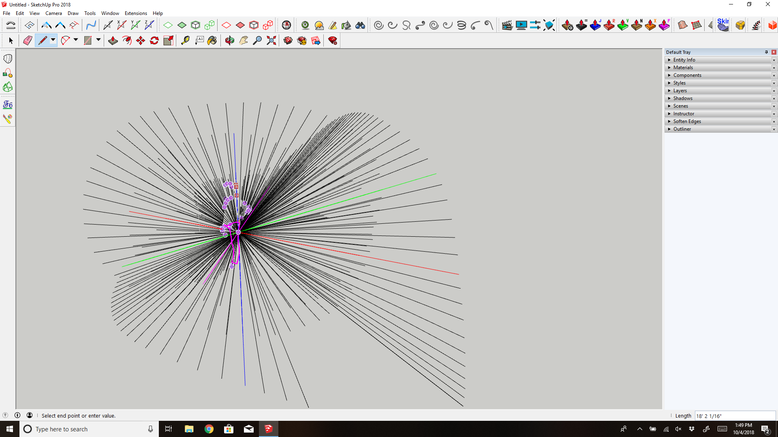Activate the Orbit tool

pyautogui.click(x=230, y=40)
